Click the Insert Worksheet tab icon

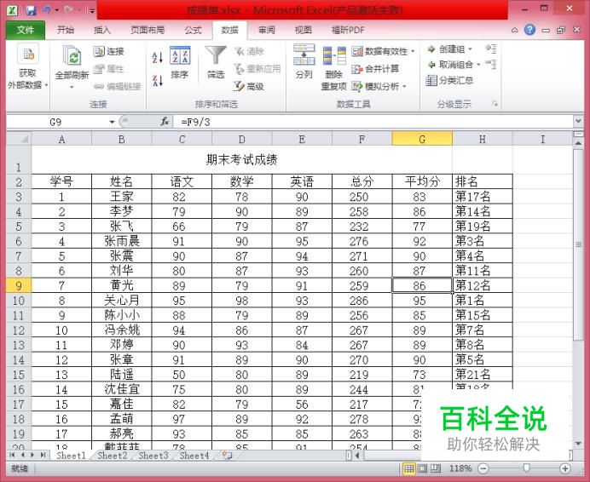pos(227,456)
